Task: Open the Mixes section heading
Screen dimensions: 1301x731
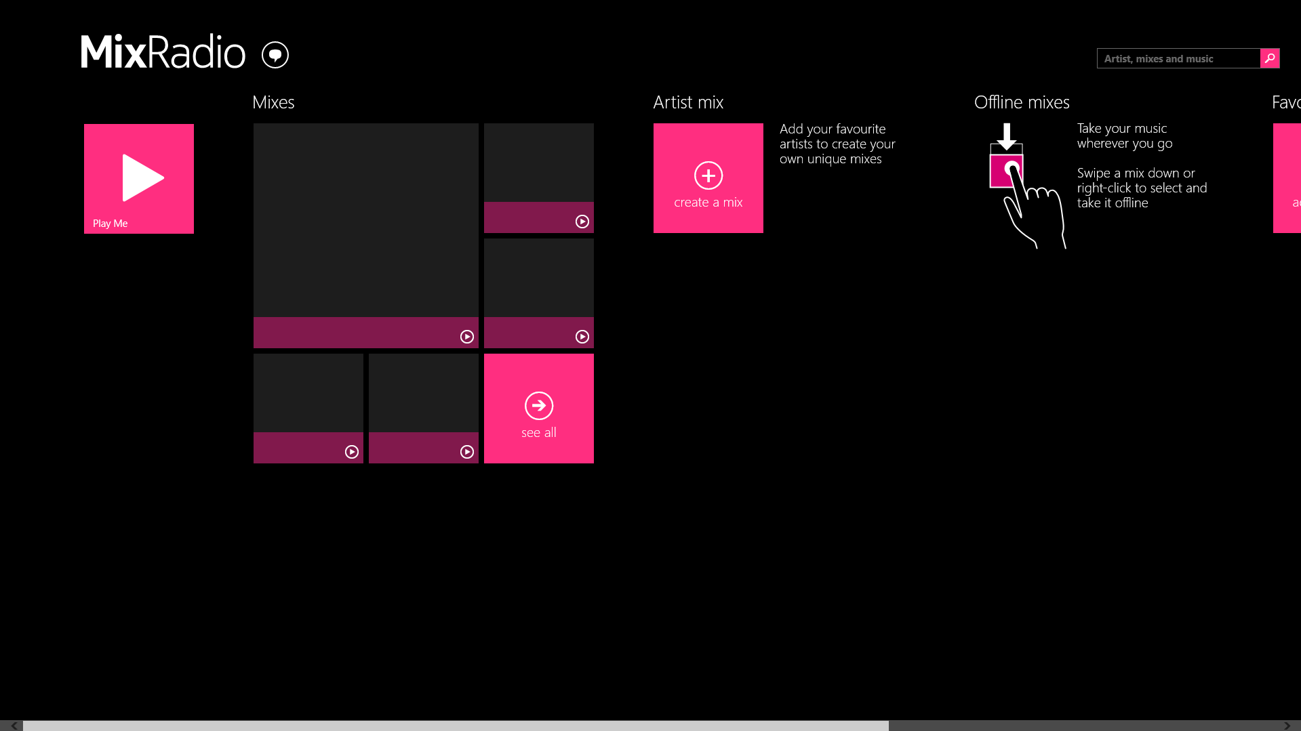Action: (x=273, y=102)
